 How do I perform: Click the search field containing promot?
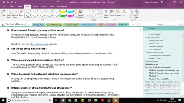168,24
